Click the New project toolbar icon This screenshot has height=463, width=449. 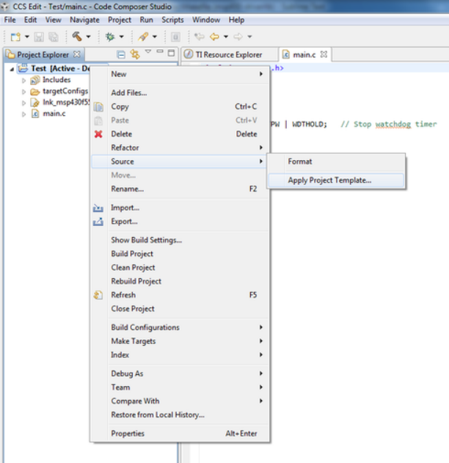click(15, 37)
